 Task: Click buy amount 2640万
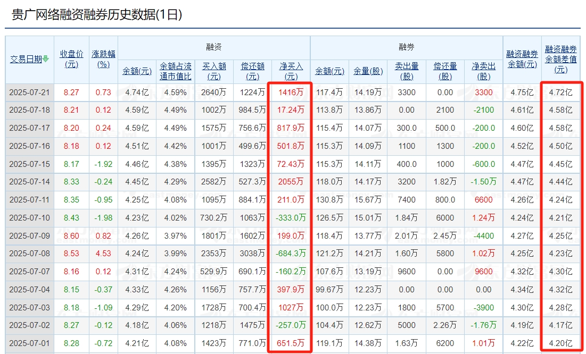click(x=214, y=92)
